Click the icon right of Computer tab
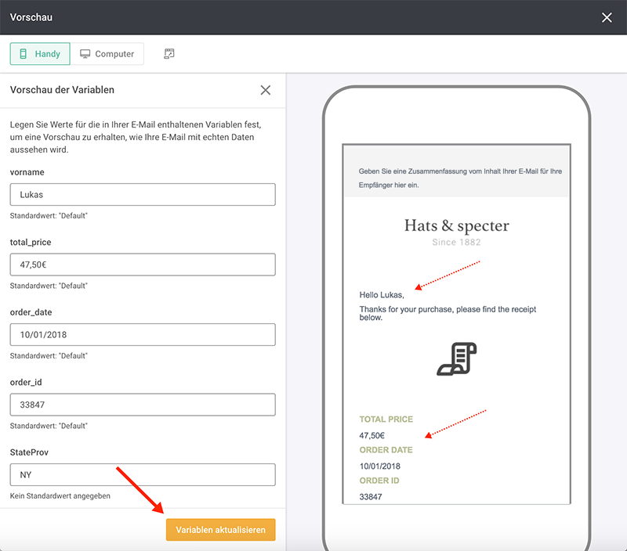This screenshot has width=627, height=551. pos(169,54)
